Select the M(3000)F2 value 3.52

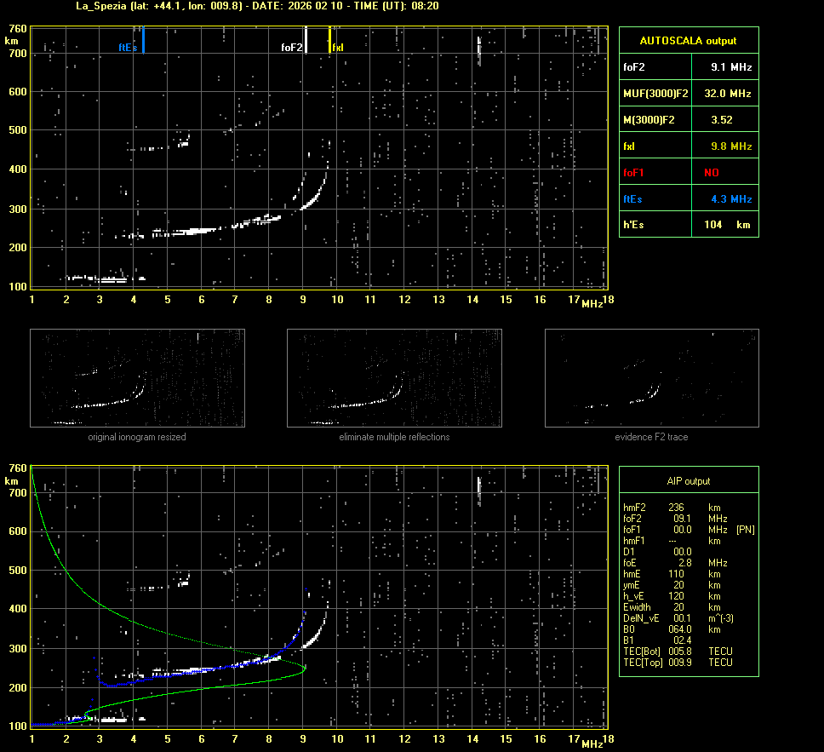tap(722, 120)
